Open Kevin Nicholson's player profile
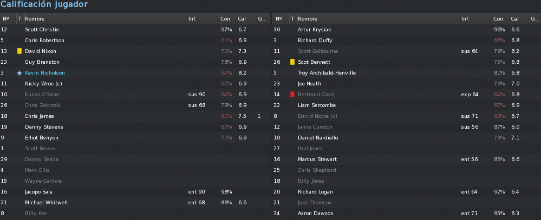The height and width of the screenshot is (220, 541). [x=44, y=73]
